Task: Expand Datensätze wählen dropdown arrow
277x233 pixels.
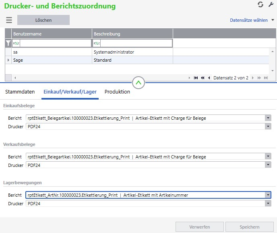Action: [x=273, y=20]
